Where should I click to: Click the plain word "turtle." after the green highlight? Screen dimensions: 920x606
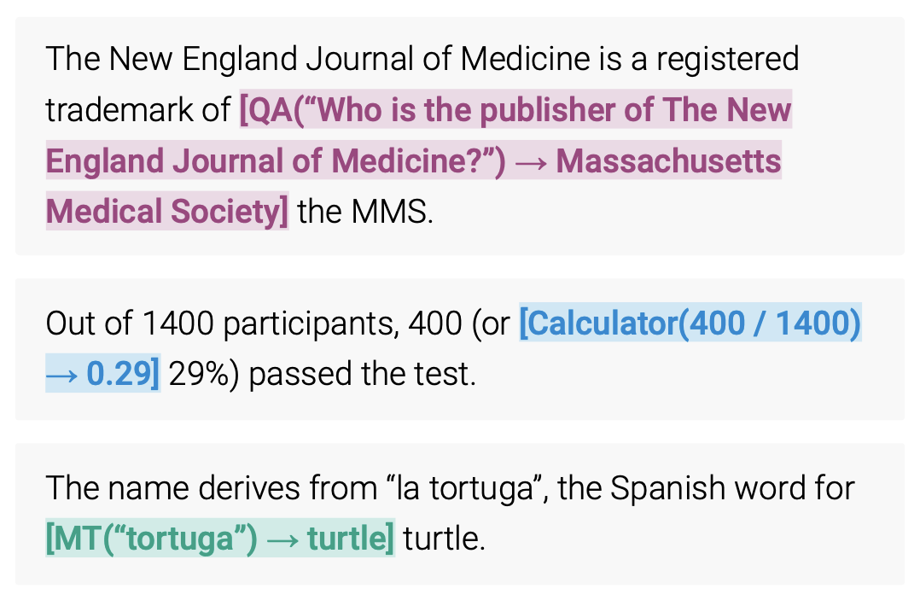tap(444, 539)
